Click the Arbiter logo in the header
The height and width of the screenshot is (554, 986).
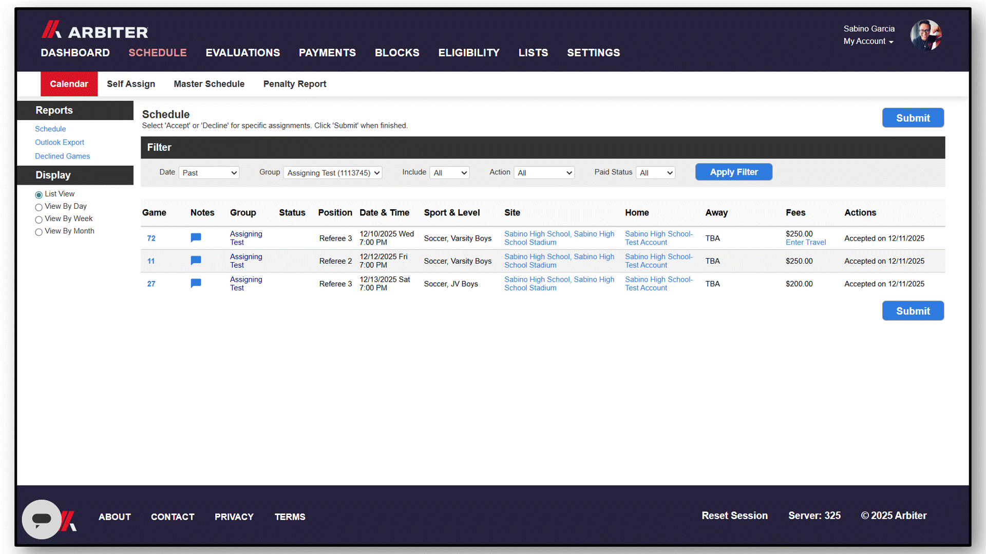click(95, 31)
